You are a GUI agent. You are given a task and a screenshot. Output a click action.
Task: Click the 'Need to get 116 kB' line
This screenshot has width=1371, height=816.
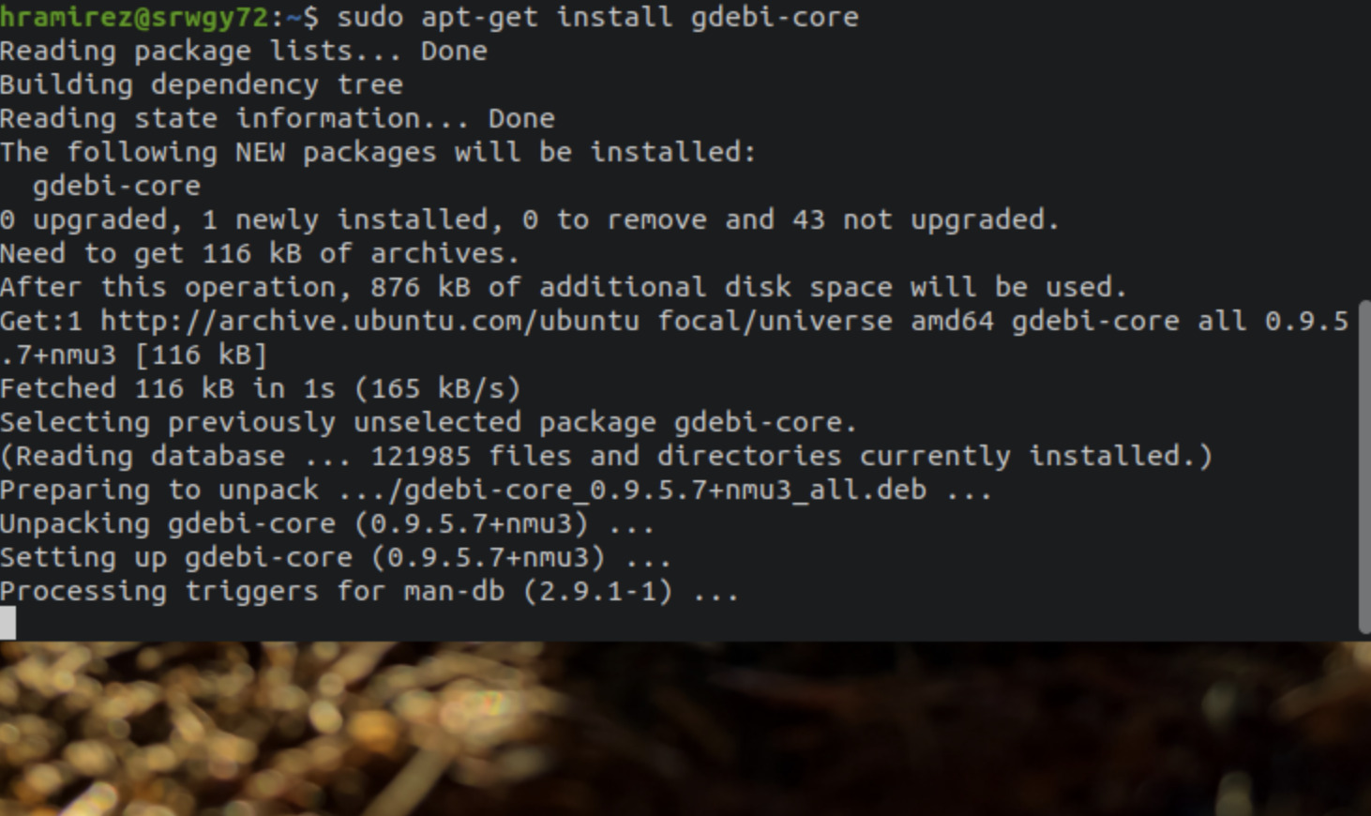[x=259, y=254]
